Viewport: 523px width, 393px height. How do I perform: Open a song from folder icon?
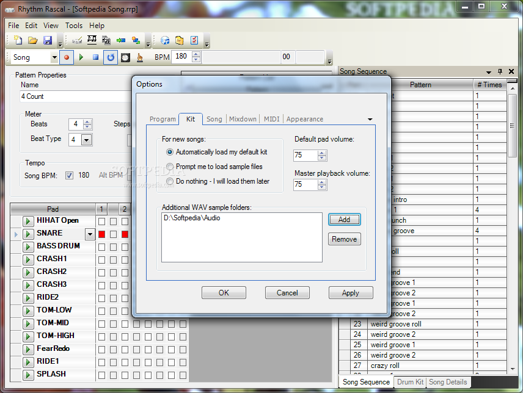(33, 40)
